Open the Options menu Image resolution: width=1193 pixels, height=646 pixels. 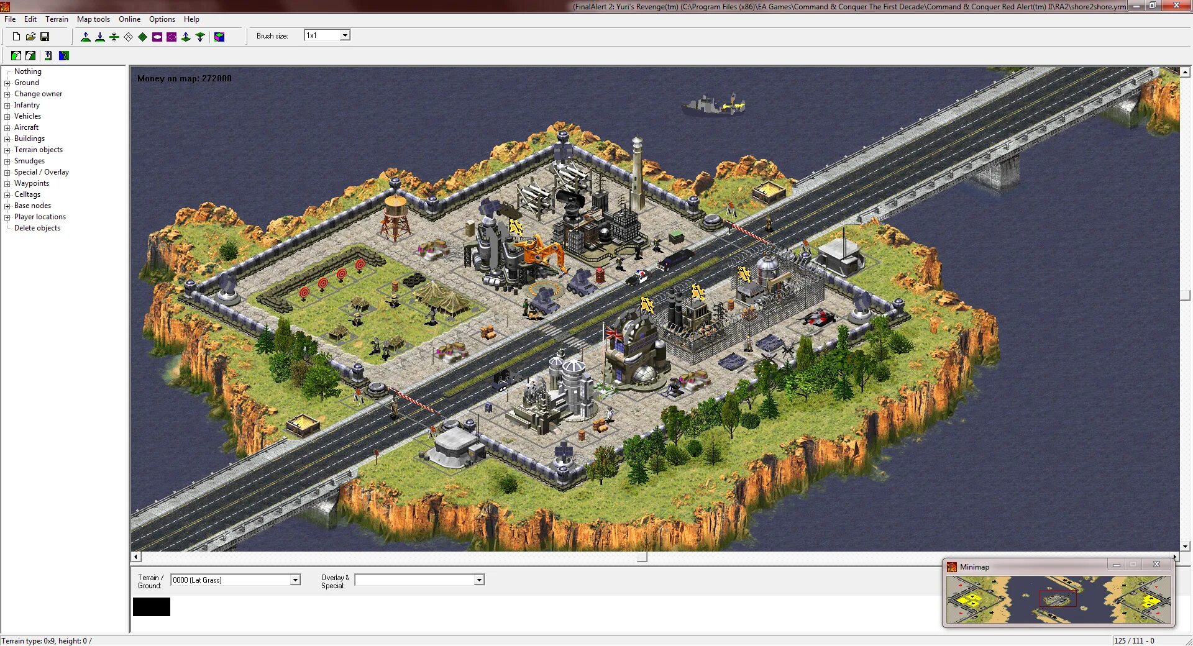[162, 19]
